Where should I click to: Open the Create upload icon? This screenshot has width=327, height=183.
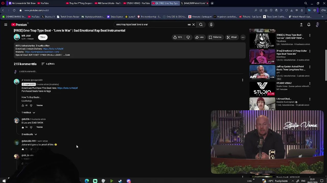point(301,25)
